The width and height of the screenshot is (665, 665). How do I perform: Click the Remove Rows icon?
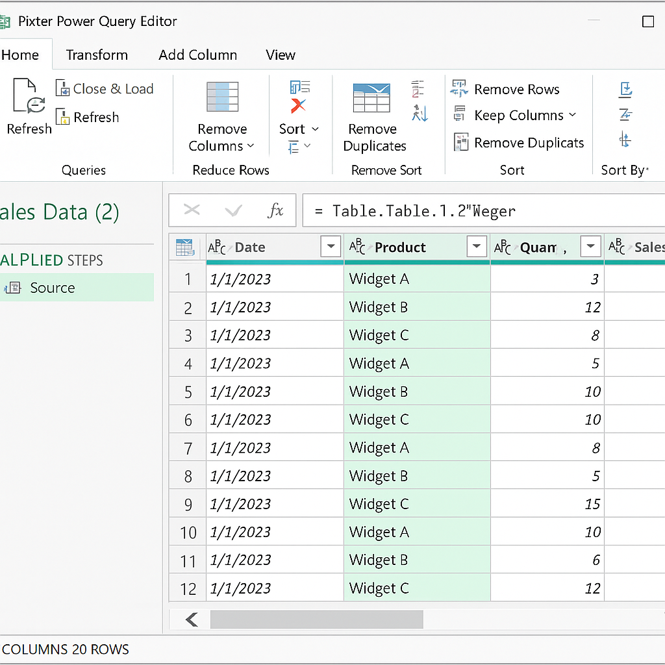point(459,88)
